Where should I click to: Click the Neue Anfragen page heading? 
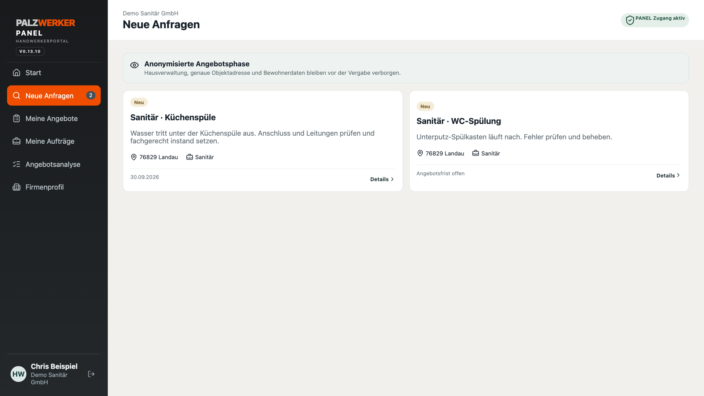click(x=161, y=25)
